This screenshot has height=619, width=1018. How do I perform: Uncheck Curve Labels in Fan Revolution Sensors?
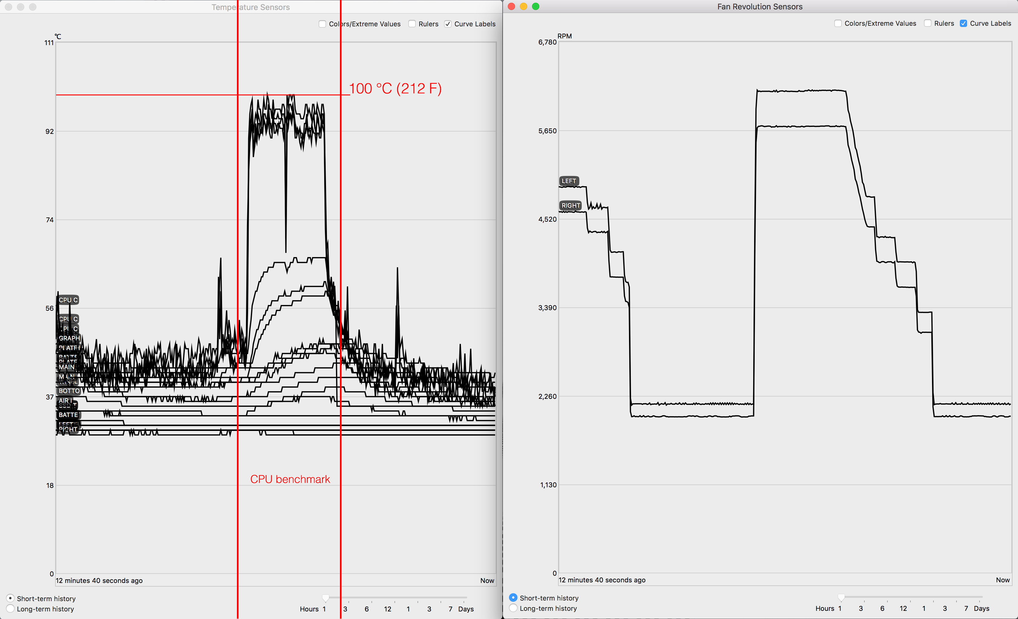(963, 24)
